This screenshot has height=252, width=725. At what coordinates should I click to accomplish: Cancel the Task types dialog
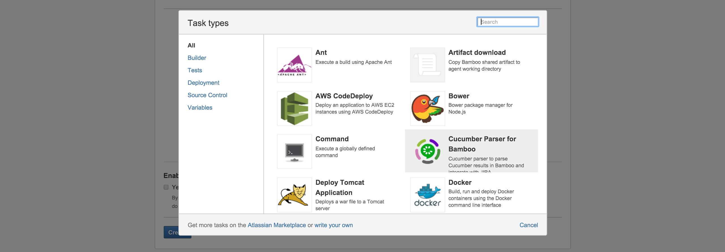tap(529, 225)
